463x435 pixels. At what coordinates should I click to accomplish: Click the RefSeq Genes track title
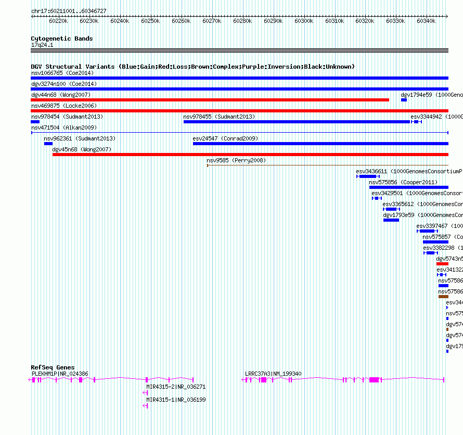[x=53, y=367]
